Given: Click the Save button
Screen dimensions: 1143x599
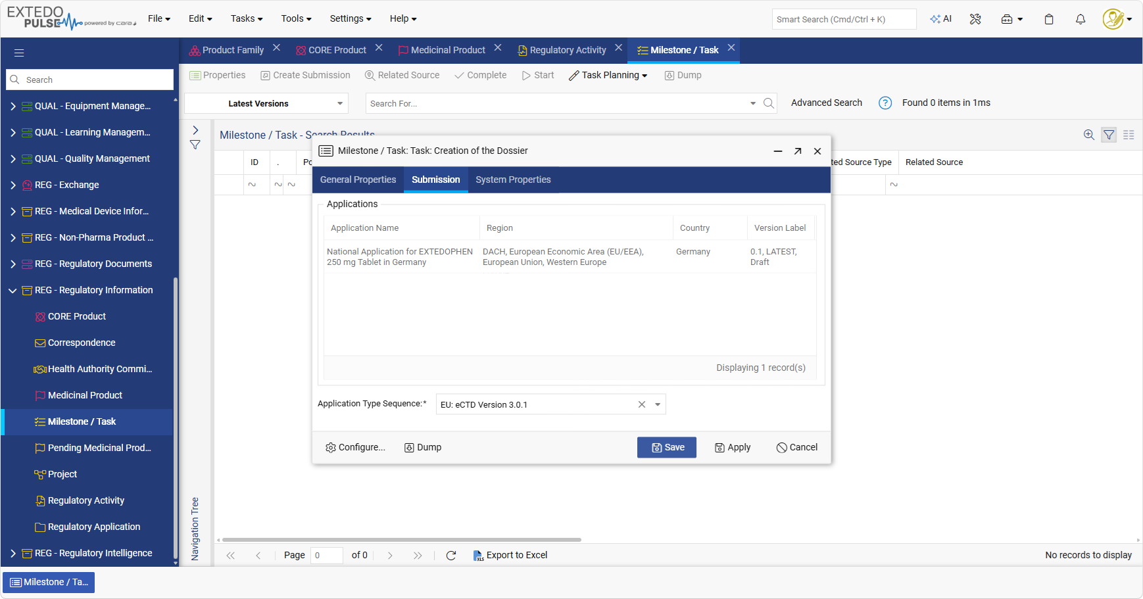Looking at the screenshot, I should [667, 448].
